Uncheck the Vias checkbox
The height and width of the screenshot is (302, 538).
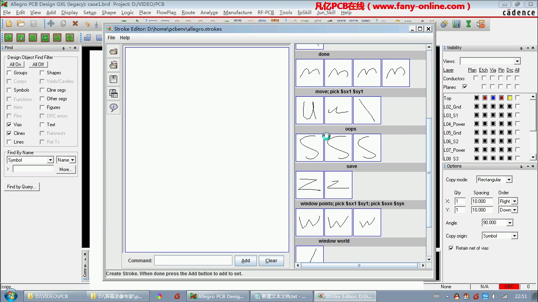(9, 125)
